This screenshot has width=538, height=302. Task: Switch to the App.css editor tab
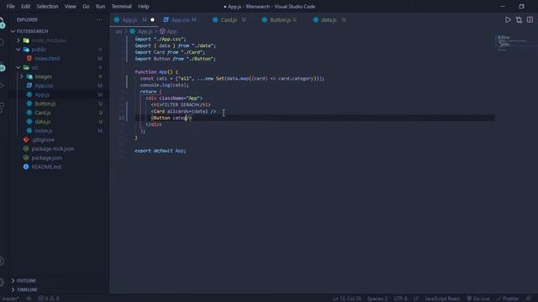(180, 20)
